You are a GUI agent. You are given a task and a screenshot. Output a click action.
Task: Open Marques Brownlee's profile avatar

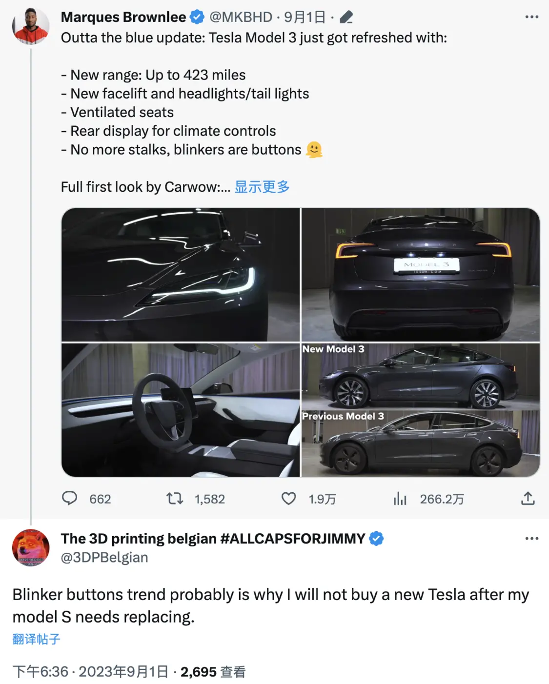pyautogui.click(x=31, y=26)
